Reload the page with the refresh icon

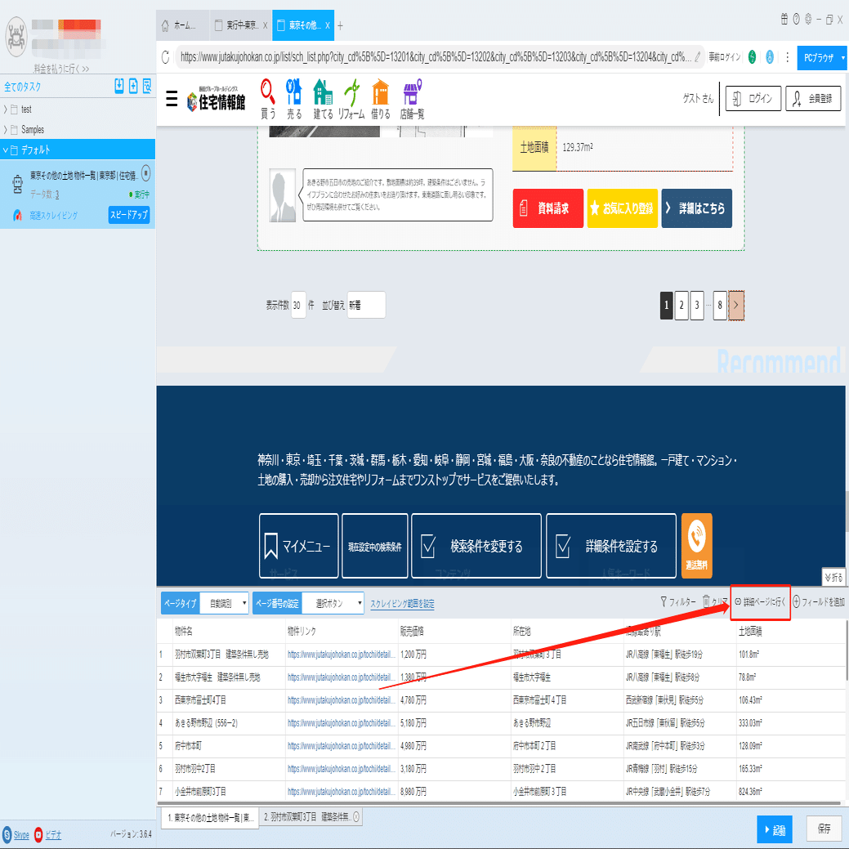pyautogui.click(x=166, y=57)
